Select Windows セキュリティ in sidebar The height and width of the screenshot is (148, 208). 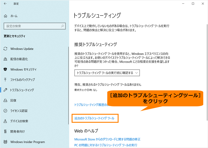(x=23, y=69)
